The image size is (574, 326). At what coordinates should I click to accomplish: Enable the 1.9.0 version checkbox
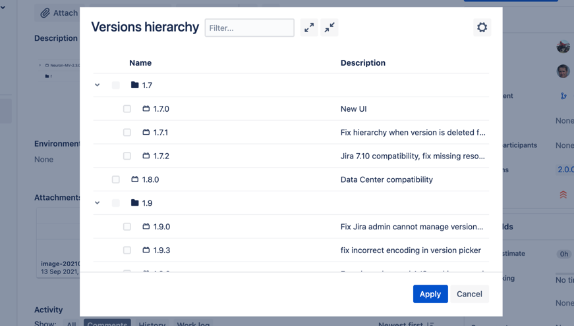[x=127, y=227]
